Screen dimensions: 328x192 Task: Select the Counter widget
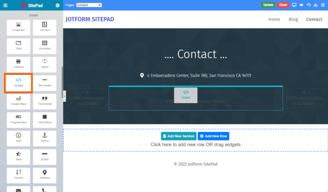[18, 175]
